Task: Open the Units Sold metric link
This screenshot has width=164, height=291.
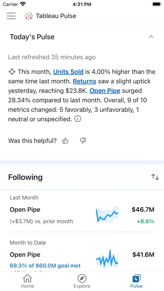Action: 68,71
